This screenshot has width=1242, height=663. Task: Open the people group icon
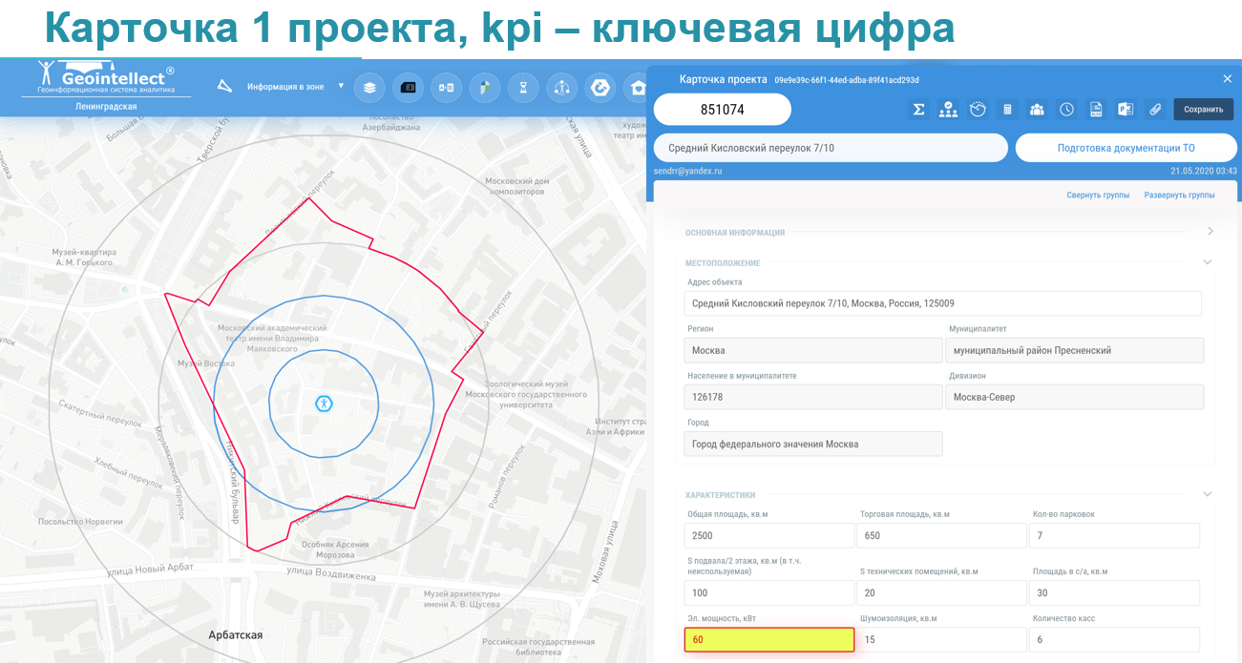(x=1037, y=110)
